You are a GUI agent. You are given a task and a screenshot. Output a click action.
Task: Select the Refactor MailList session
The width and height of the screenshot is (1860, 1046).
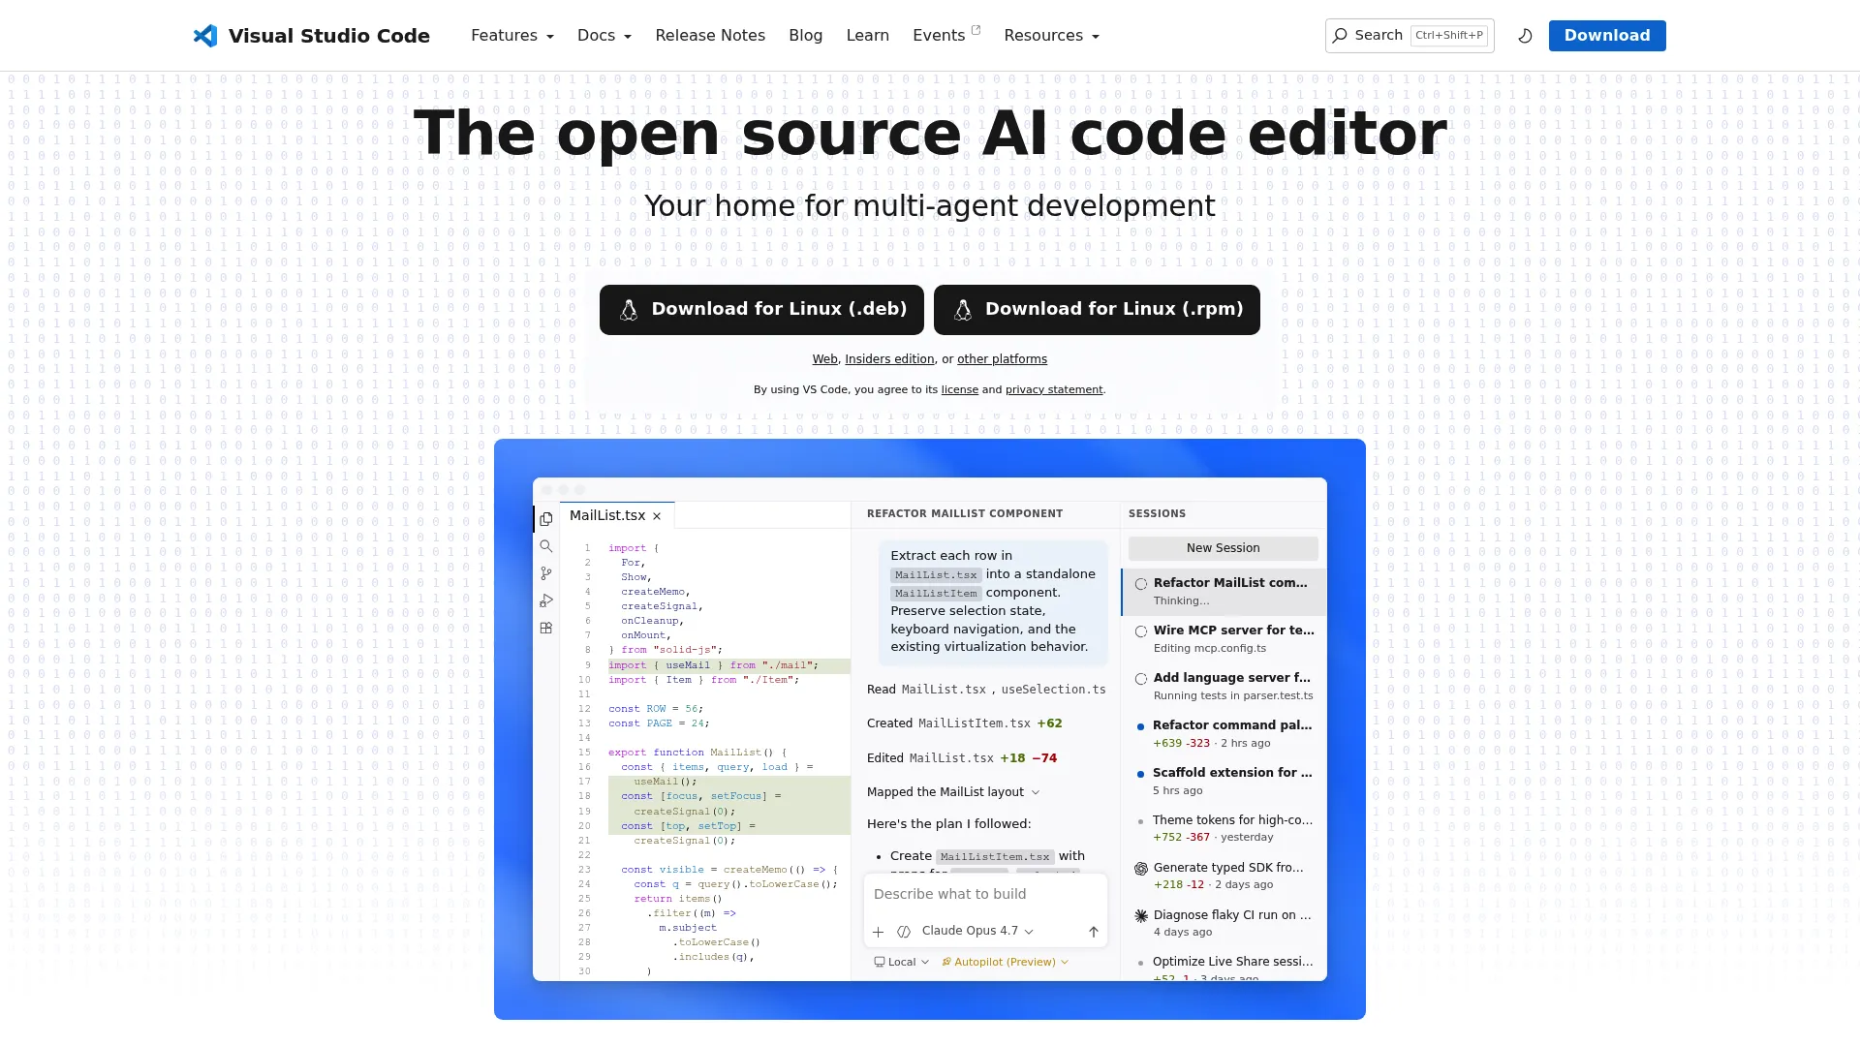pos(1224,592)
